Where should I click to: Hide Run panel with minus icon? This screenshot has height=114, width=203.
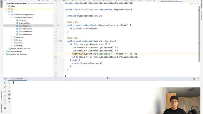click(x=198, y=79)
